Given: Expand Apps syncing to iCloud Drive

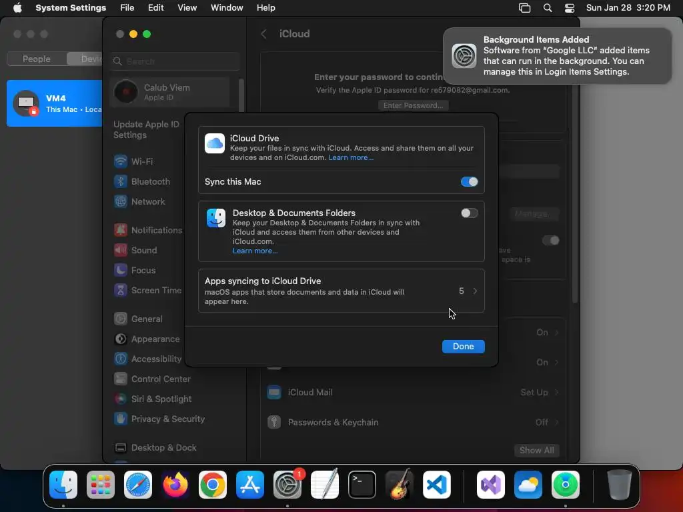Looking at the screenshot, I should 341,291.
